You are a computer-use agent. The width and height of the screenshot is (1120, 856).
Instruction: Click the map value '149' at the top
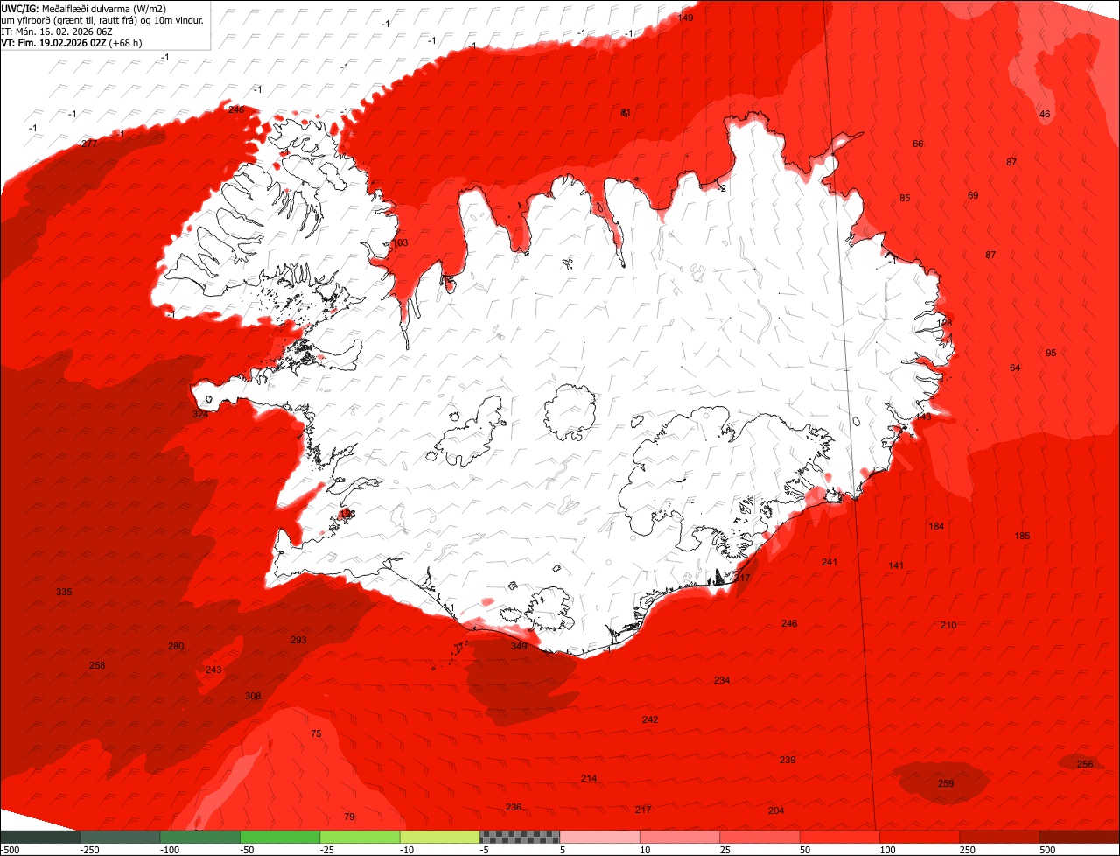click(x=686, y=18)
